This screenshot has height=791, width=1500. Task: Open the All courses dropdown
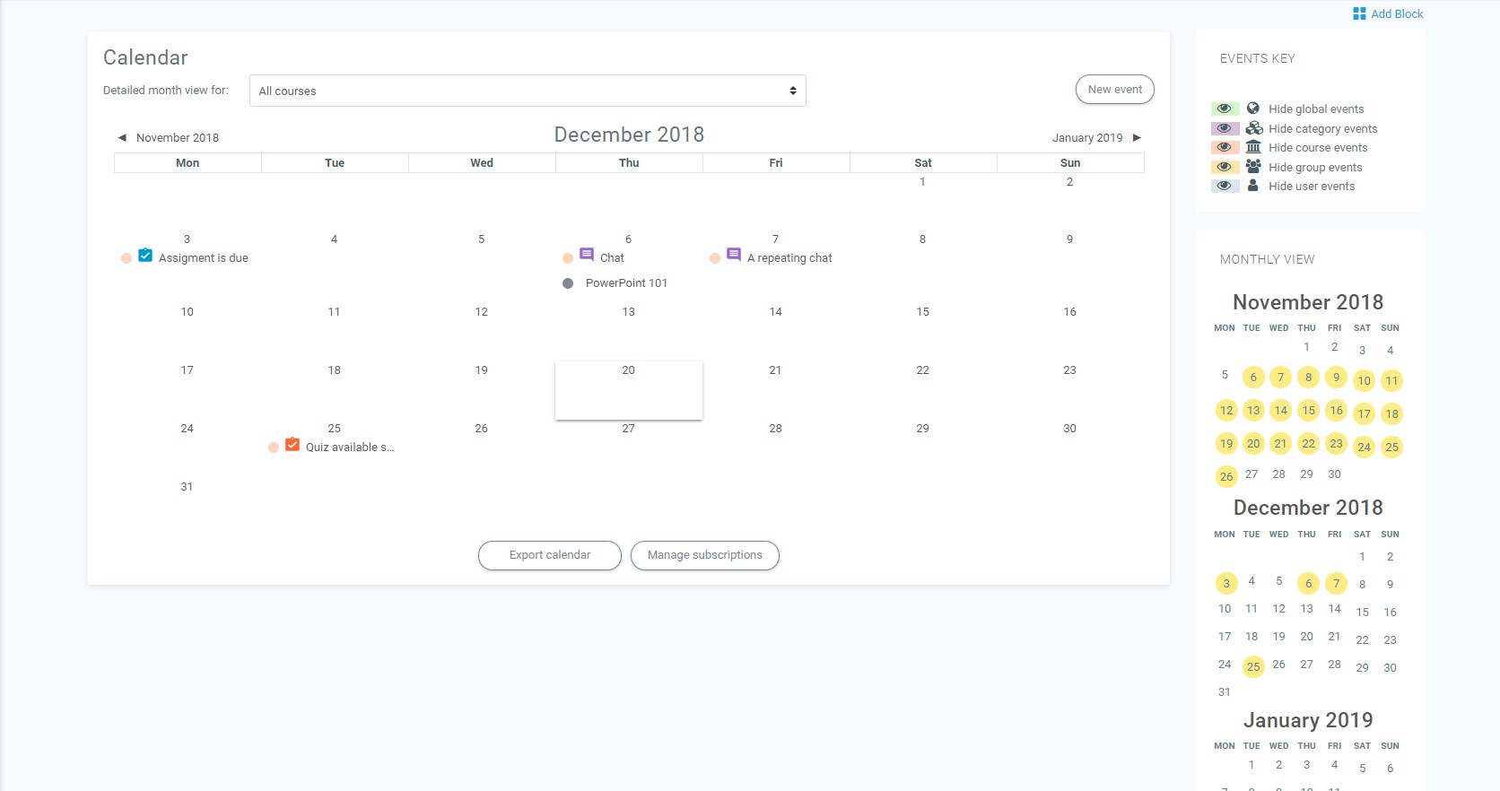(x=528, y=91)
